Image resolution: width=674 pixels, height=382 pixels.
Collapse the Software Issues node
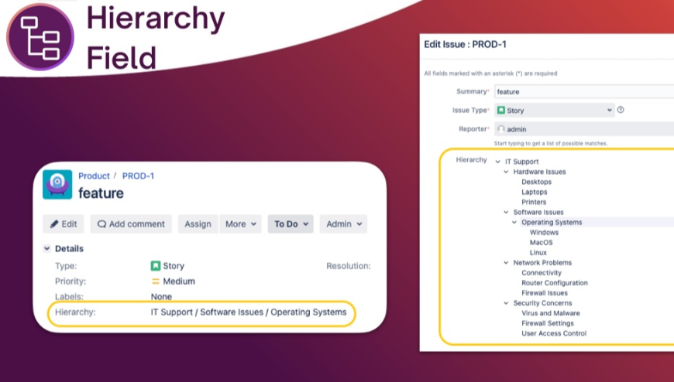[506, 212]
